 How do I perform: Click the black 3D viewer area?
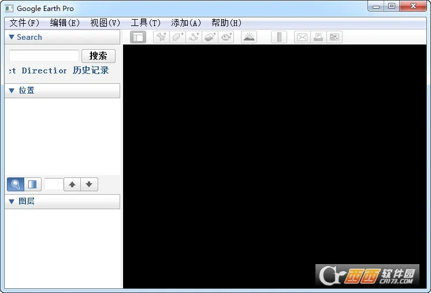coord(274,166)
